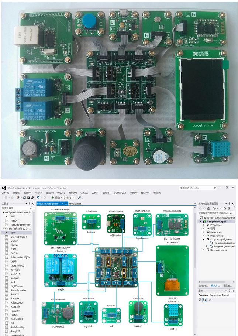Select the SoilHumidity toolbox item
Image resolution: width=238 pixels, height=336 pixels.
tap(17, 327)
